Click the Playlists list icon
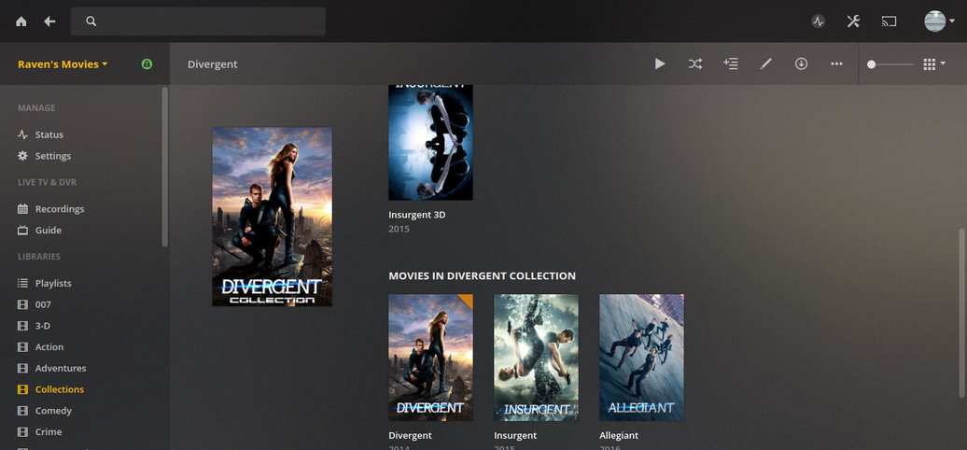Screen dimensions: 967x450 tap(22, 283)
